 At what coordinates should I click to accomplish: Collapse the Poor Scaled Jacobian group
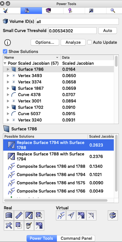coord(5,63)
